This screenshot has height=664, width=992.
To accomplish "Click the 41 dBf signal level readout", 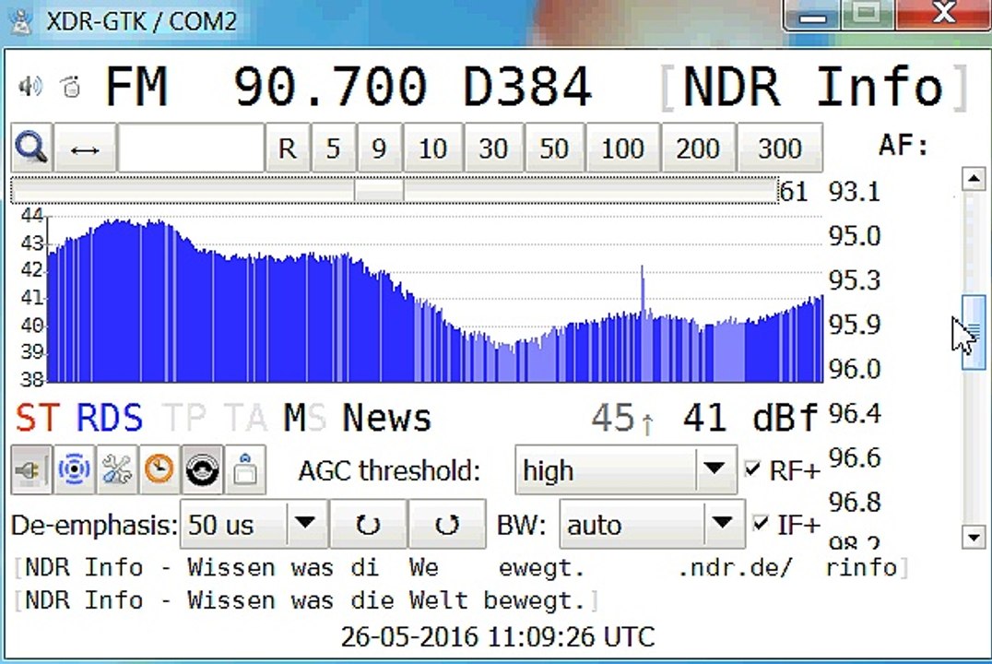I will click(x=750, y=418).
